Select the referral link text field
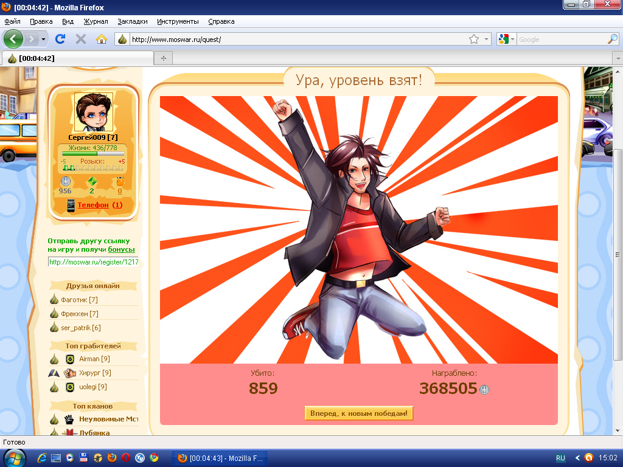The image size is (623, 467). [x=93, y=261]
